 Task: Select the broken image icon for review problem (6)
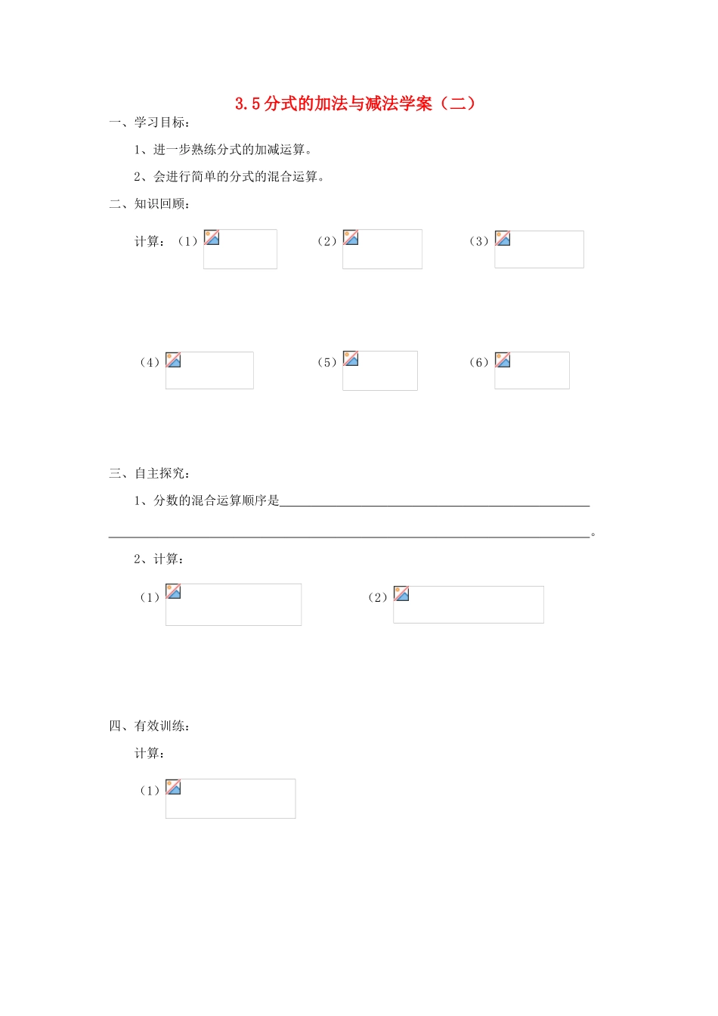503,360
